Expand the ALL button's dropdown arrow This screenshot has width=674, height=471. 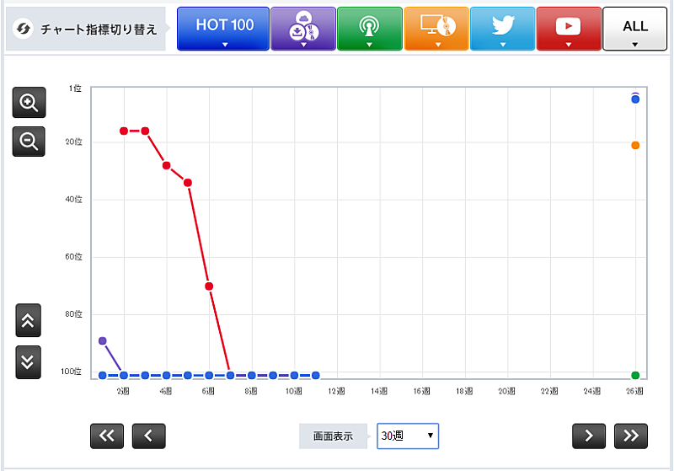click(x=634, y=45)
